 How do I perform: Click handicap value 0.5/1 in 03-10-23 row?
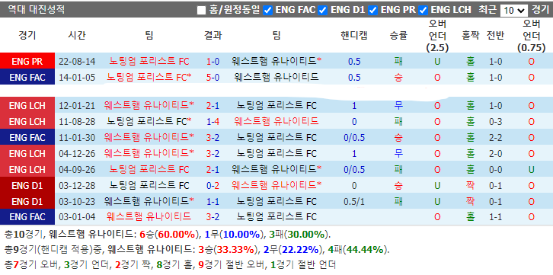354,202
